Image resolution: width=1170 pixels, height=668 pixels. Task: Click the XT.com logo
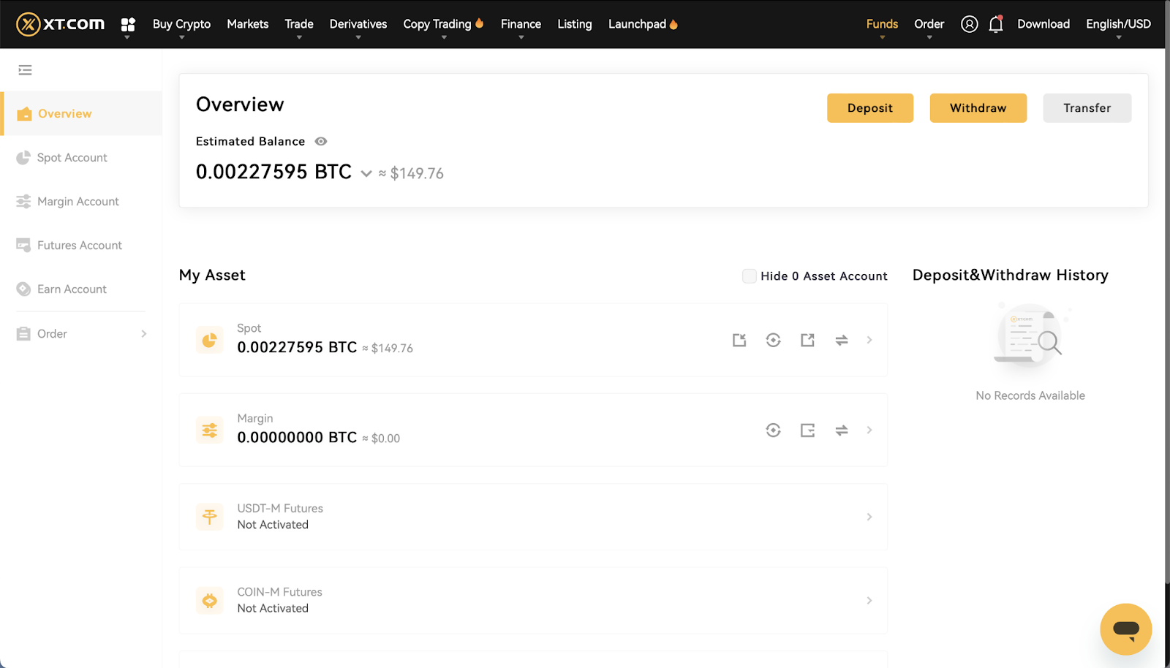coord(61,24)
